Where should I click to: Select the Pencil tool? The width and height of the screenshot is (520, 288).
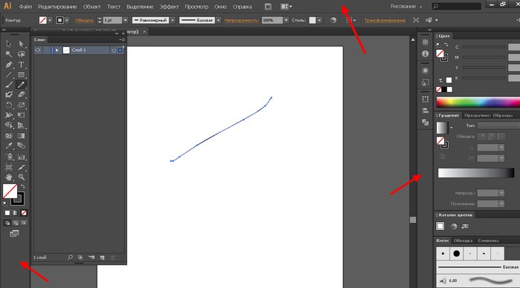[22, 85]
